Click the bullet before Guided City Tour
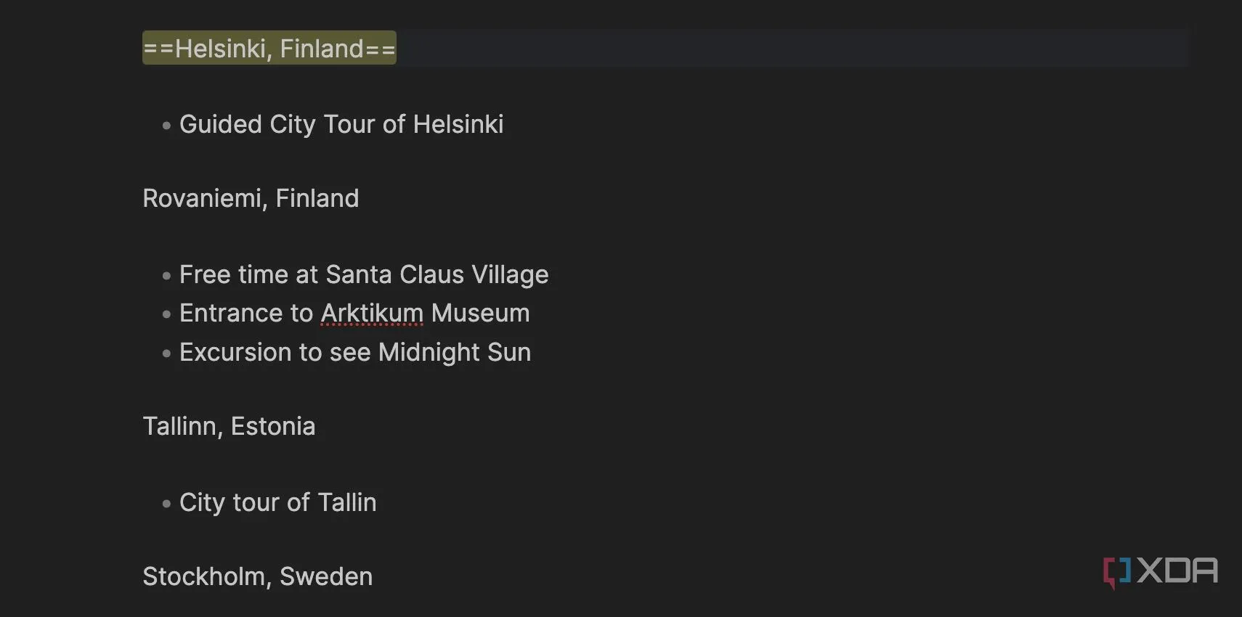 point(166,126)
